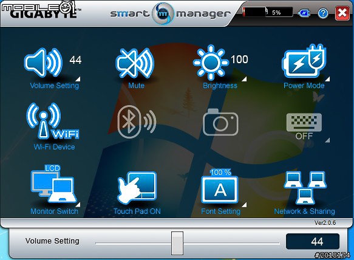Click the 'Power Mode' label text
354x260 pixels.
pyautogui.click(x=304, y=86)
